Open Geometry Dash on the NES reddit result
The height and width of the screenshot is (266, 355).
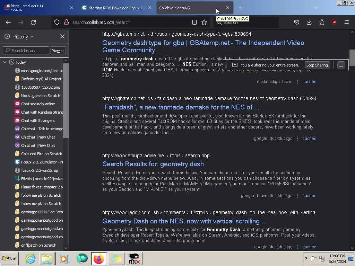pos(184,221)
